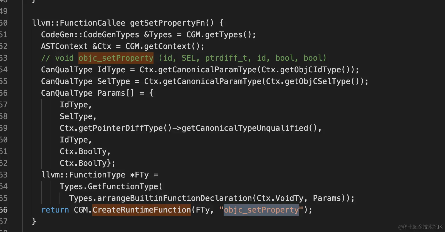Click the SelType, array element
This screenshot has width=445, height=232.
[x=78, y=116]
